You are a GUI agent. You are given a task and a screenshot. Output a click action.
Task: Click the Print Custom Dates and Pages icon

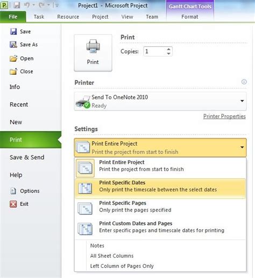coord(85,229)
